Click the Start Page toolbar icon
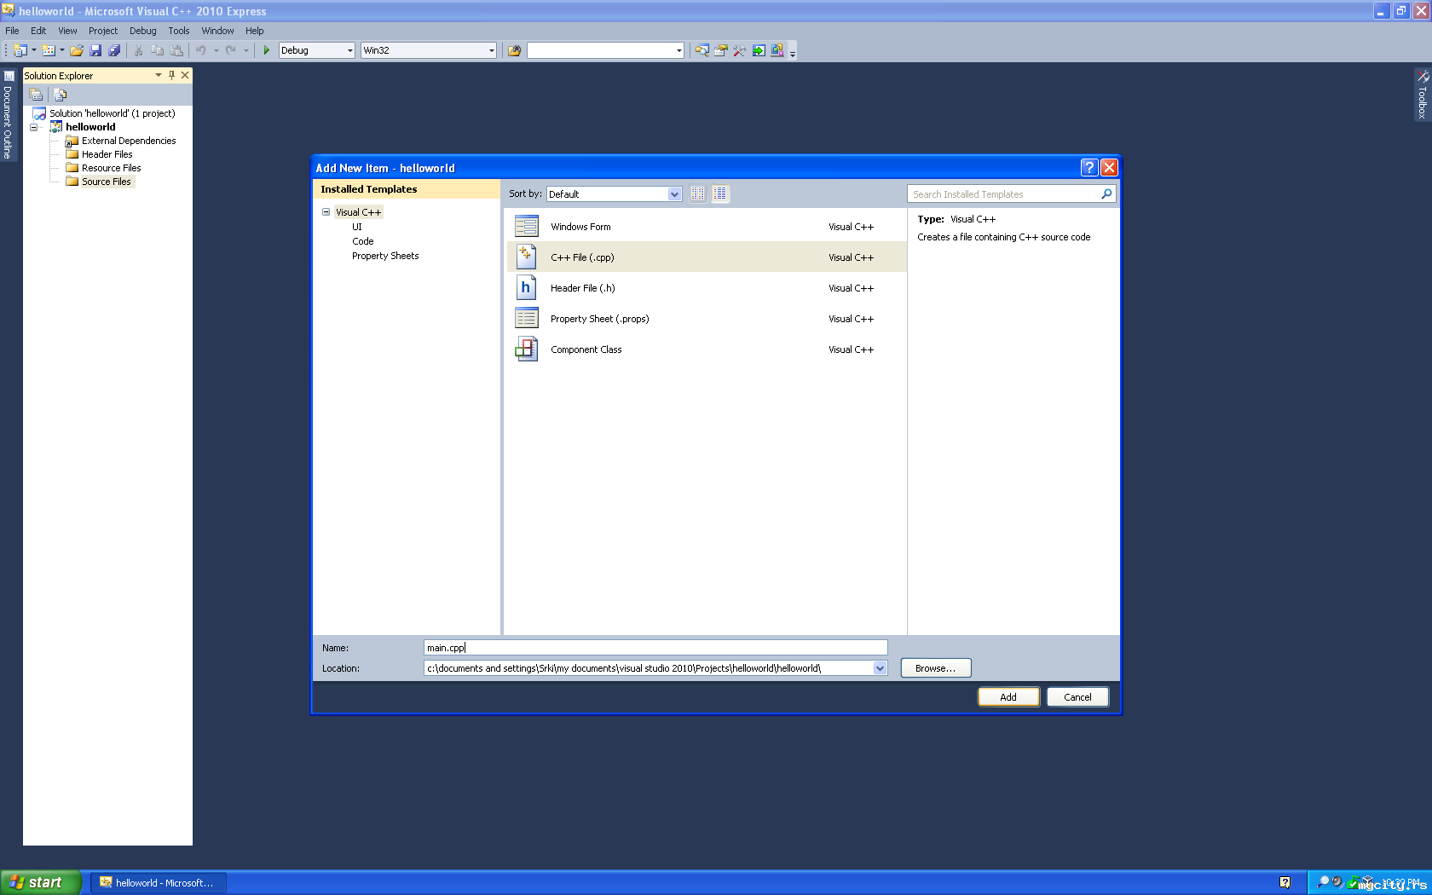The image size is (1432, 895). click(x=758, y=50)
